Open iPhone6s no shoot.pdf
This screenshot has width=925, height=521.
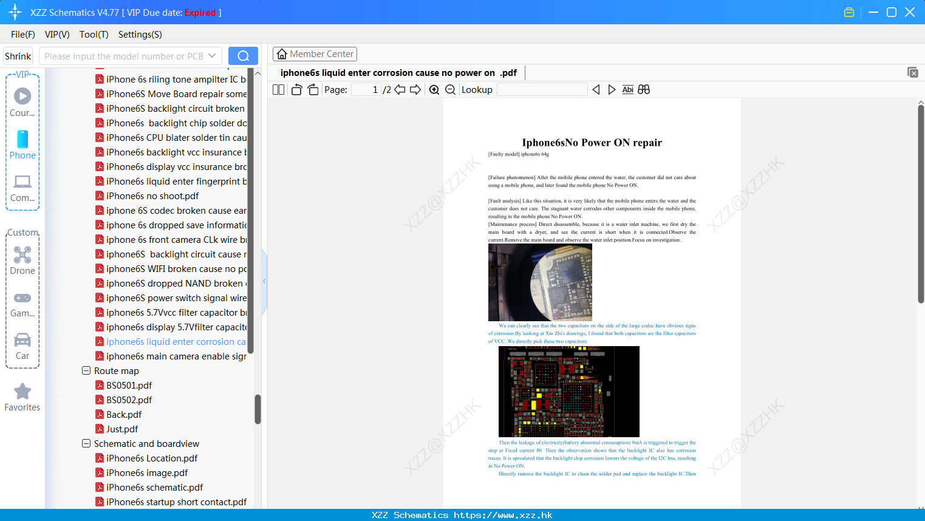tap(152, 196)
